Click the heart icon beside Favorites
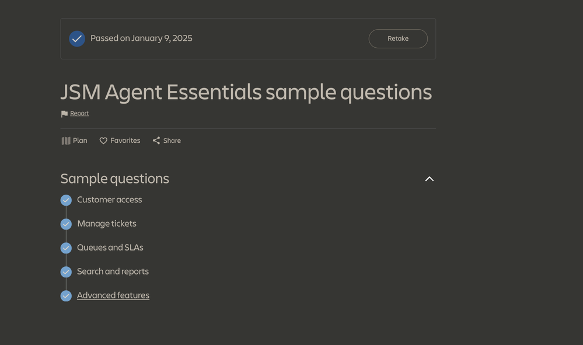 coord(103,140)
